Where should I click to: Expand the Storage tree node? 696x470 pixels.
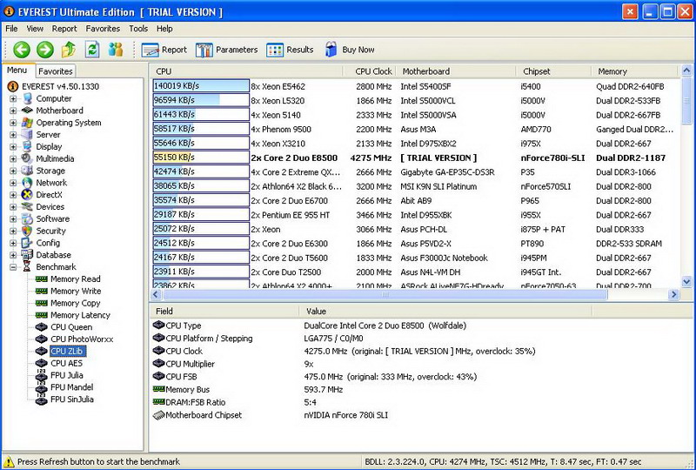13,171
